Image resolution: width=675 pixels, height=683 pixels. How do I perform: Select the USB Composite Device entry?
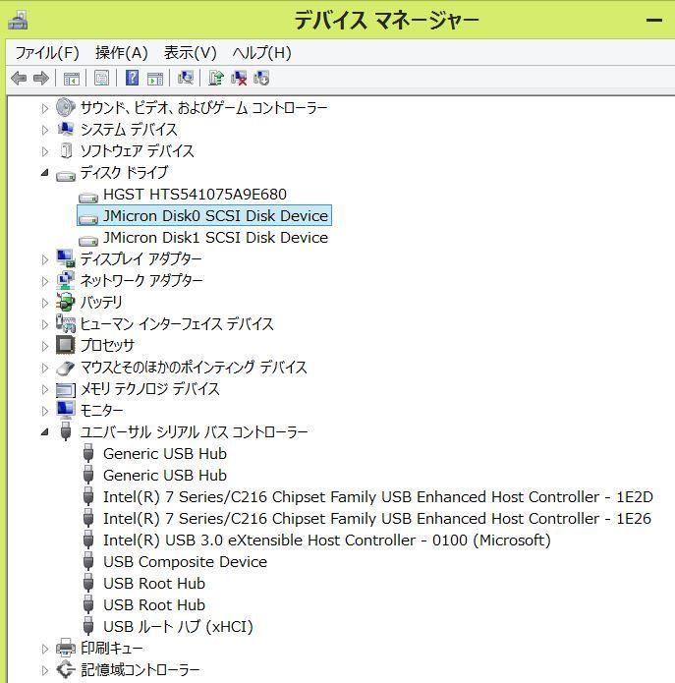coord(185,562)
